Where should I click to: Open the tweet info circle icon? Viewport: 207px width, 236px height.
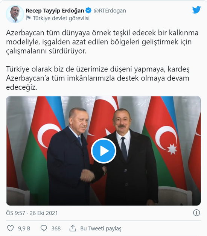196,213
